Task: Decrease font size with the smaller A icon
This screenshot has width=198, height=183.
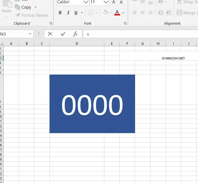Action: (x=121, y=2)
